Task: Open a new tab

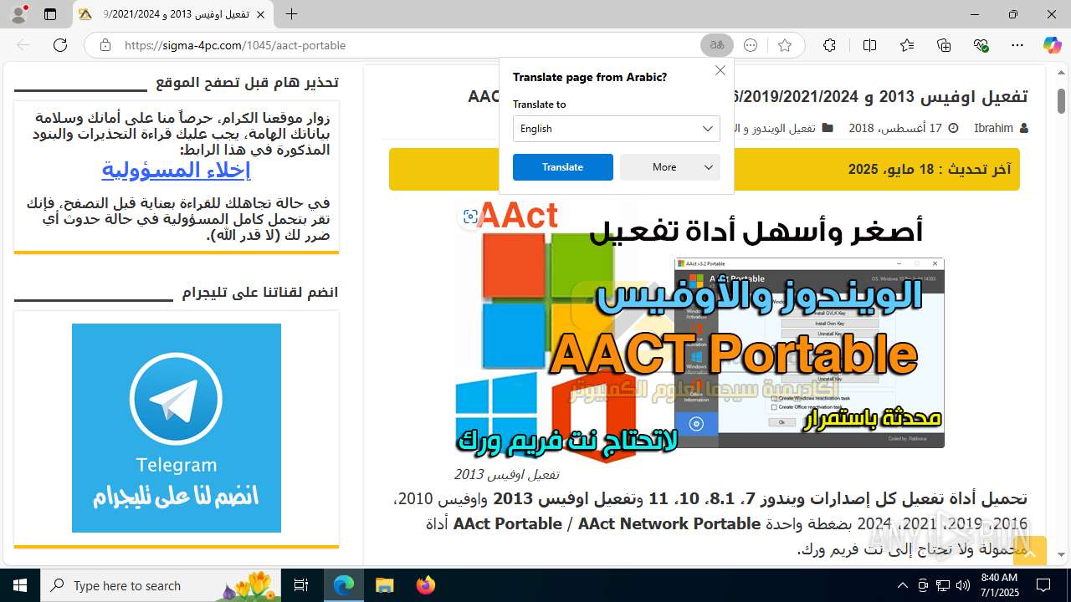Action: tap(291, 14)
